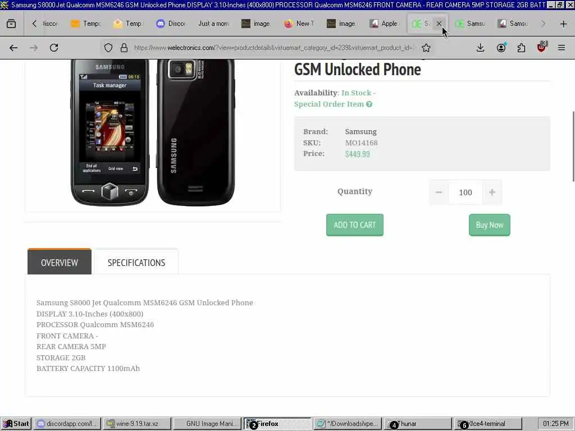This screenshot has height=431, width=575.
Task: Go back to the previous page
Action: click(x=13, y=48)
